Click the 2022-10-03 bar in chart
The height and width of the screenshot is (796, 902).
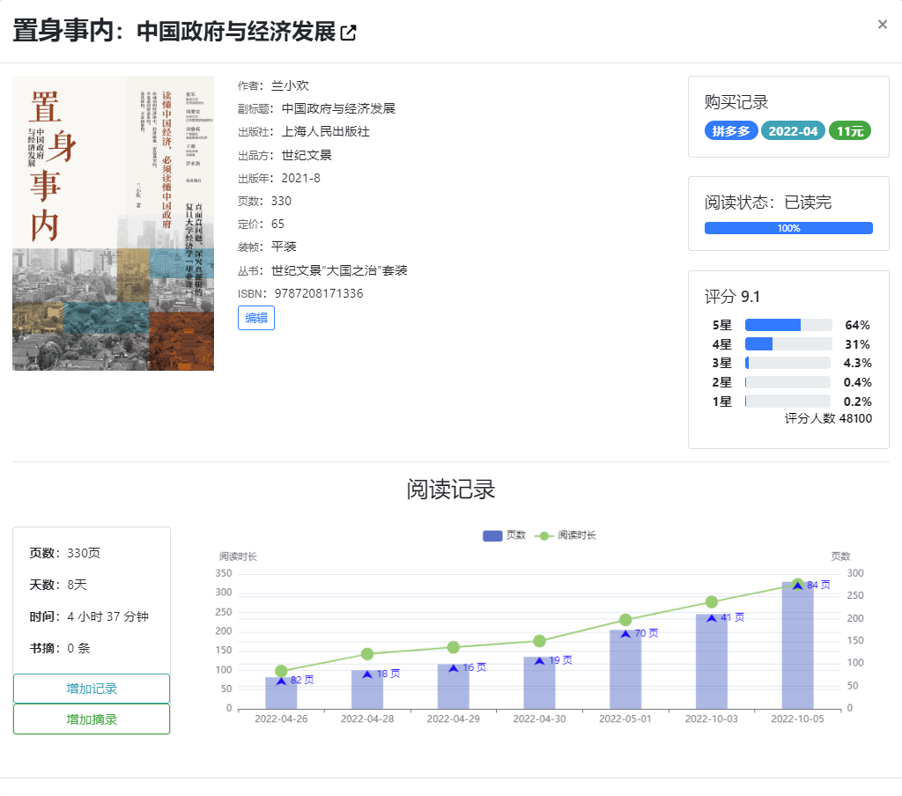[x=712, y=661]
